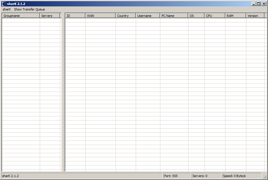Select the Username column header
Screen dimensions: 268x180
click(x=148, y=16)
